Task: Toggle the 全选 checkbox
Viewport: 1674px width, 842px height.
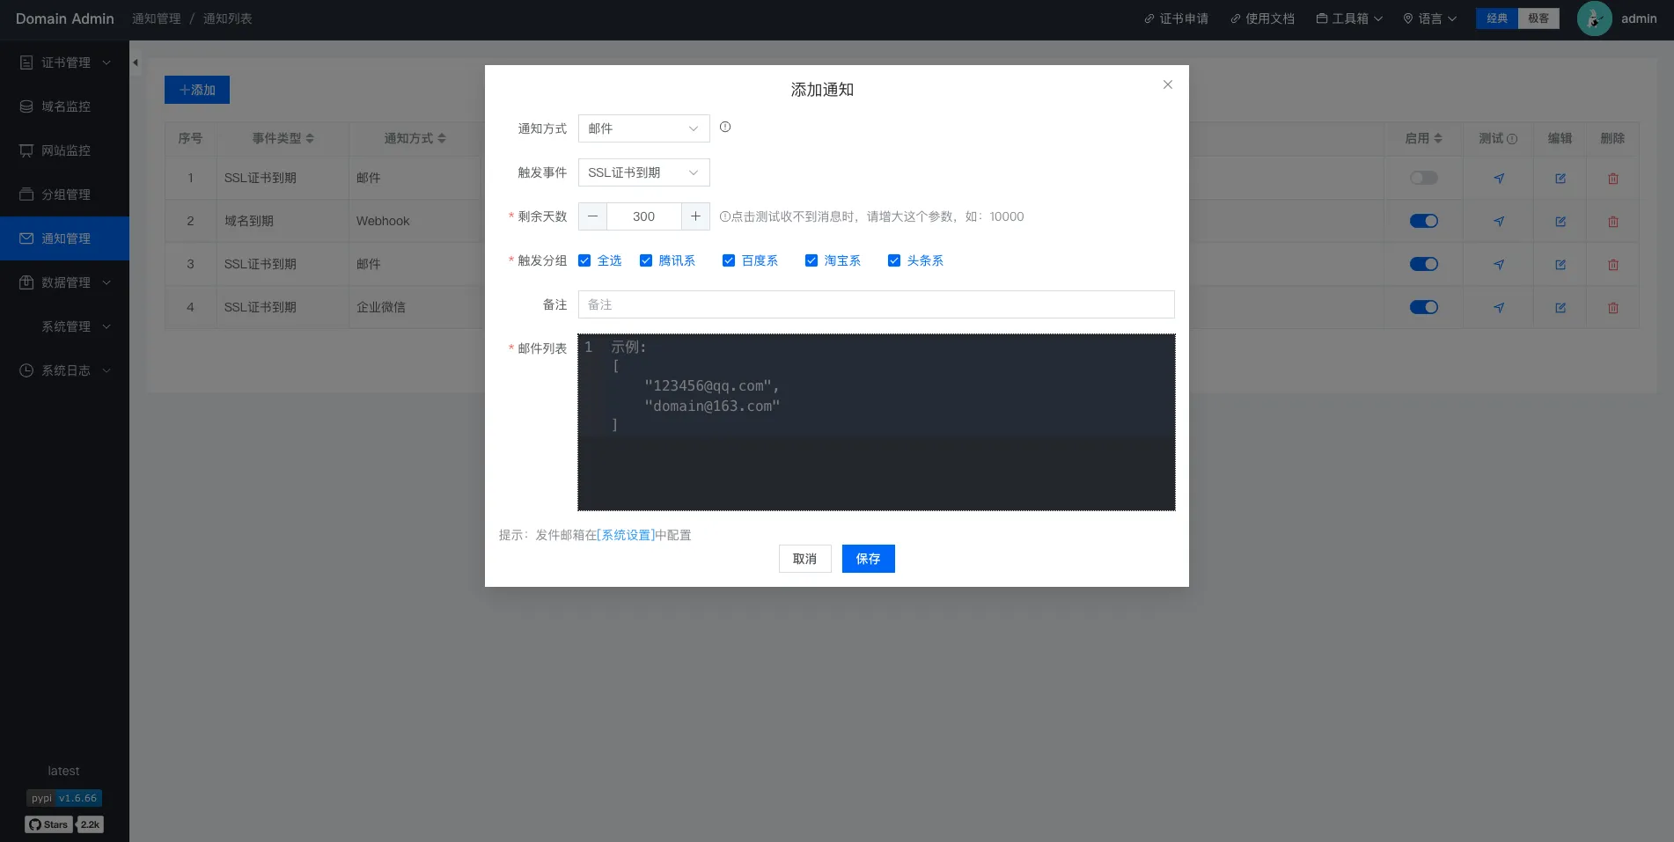Action: tap(584, 260)
